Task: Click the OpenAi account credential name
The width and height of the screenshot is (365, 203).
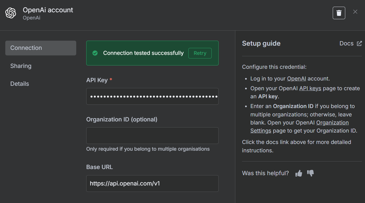Action: (48, 10)
